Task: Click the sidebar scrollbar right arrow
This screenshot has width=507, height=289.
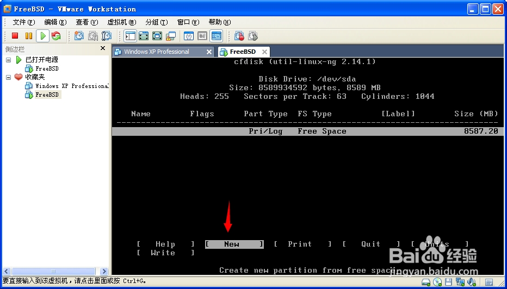Action: pyautogui.click(x=104, y=271)
